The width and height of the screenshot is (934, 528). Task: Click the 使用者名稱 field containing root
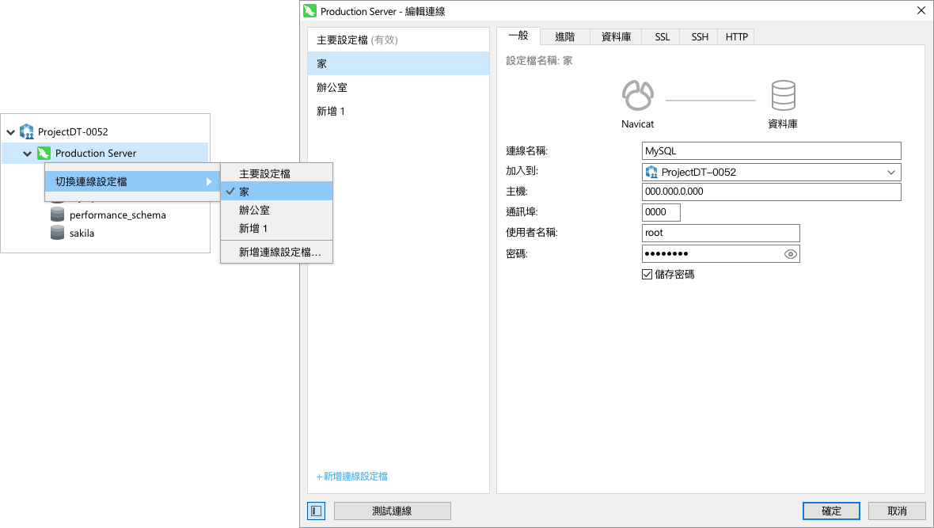pos(721,233)
